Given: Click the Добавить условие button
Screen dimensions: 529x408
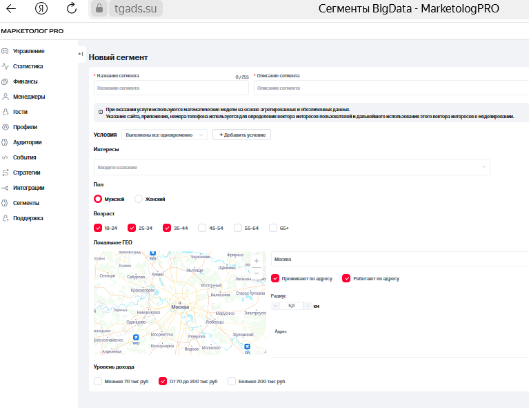Looking at the screenshot, I should 241,135.
